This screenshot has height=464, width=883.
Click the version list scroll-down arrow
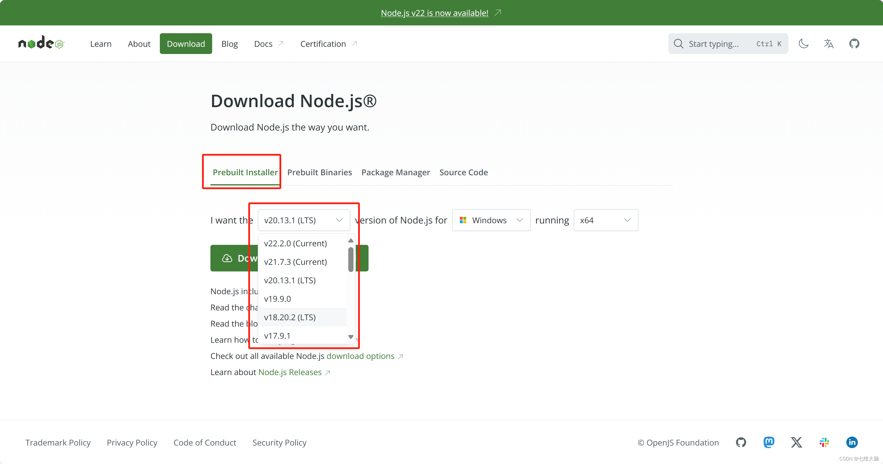click(351, 337)
